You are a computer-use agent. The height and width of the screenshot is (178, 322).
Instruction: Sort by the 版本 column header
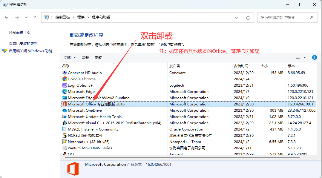(x=291, y=66)
